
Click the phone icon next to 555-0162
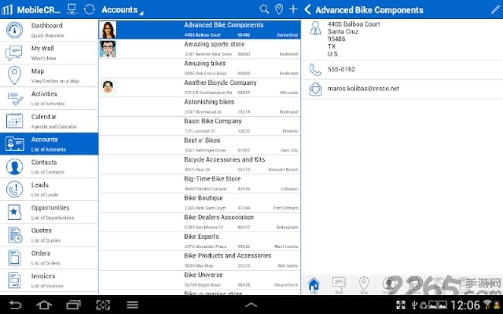(315, 70)
